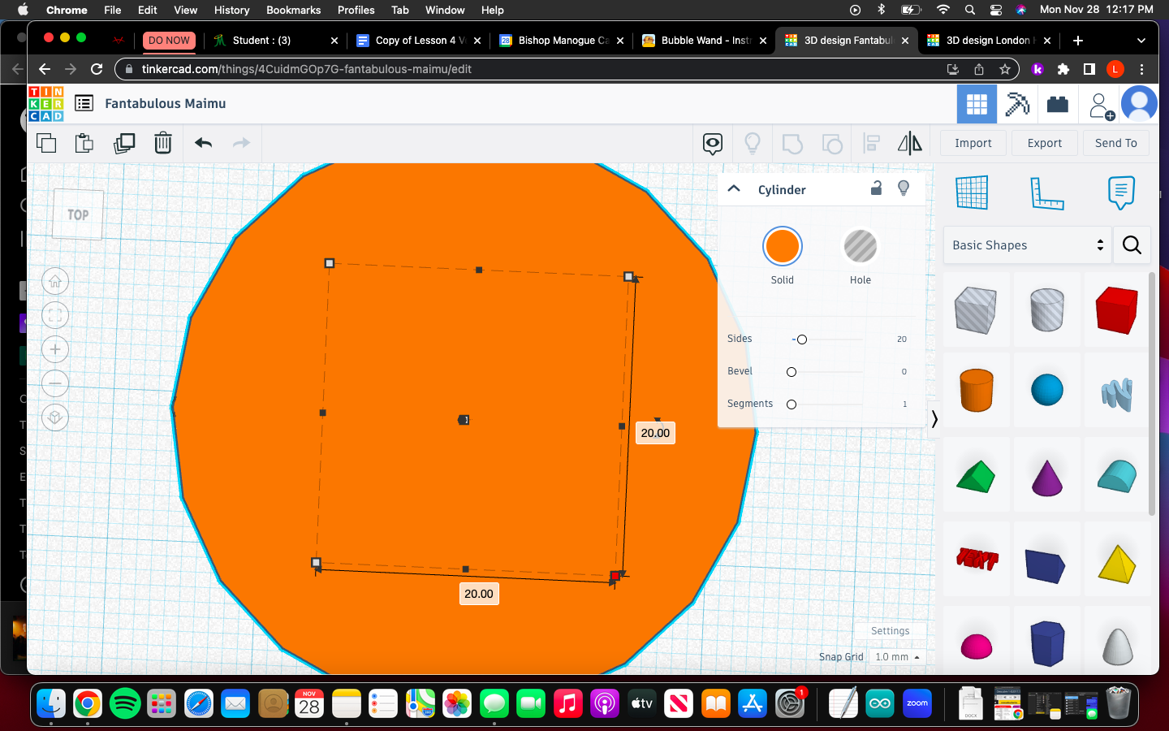Undo the last action
Screen dimensions: 1169x731
(x=202, y=143)
